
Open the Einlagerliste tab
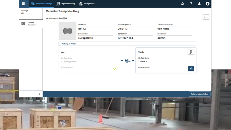tap(87, 4)
